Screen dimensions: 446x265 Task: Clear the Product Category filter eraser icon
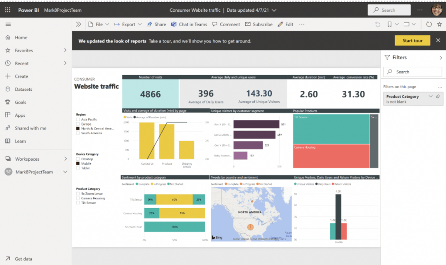pos(438,96)
